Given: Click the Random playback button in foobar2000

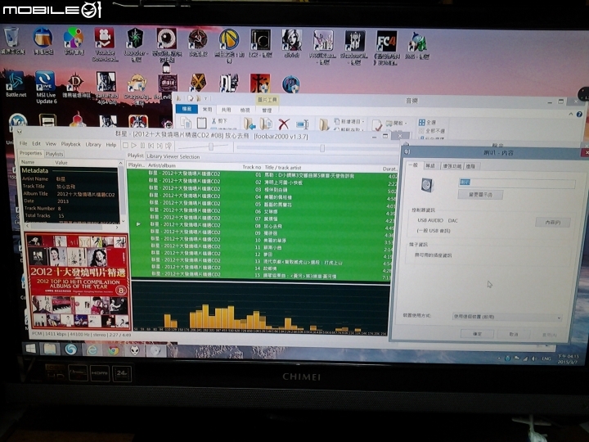Looking at the screenshot, I should click(x=169, y=146).
